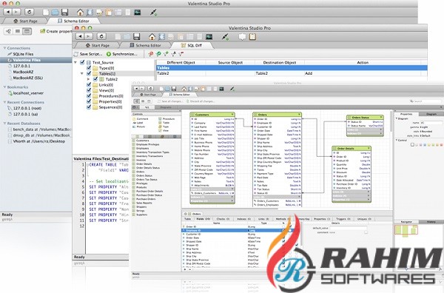
Task: Click Back arrow in SQL Diff window toolbar
Action: pyautogui.click(x=80, y=36)
